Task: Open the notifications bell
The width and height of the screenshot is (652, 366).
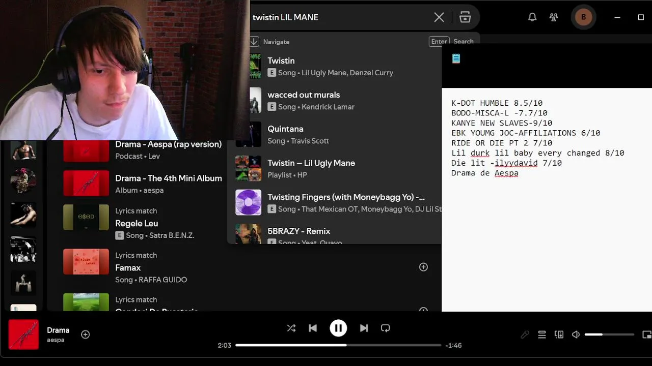Action: pos(532,17)
